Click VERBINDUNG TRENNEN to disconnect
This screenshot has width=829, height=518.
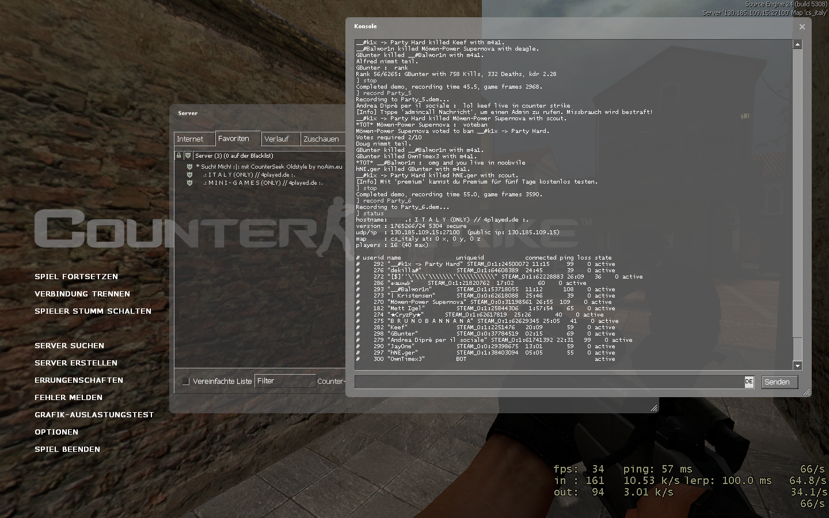(82, 294)
